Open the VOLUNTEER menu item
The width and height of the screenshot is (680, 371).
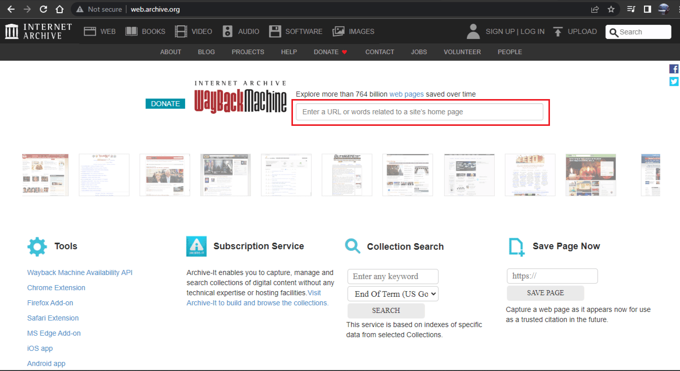tap(462, 52)
